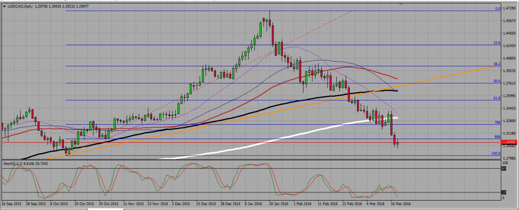The height and width of the screenshot is (210, 519).
Task: Click price axis value 1.39235
Action: click(x=510, y=70)
